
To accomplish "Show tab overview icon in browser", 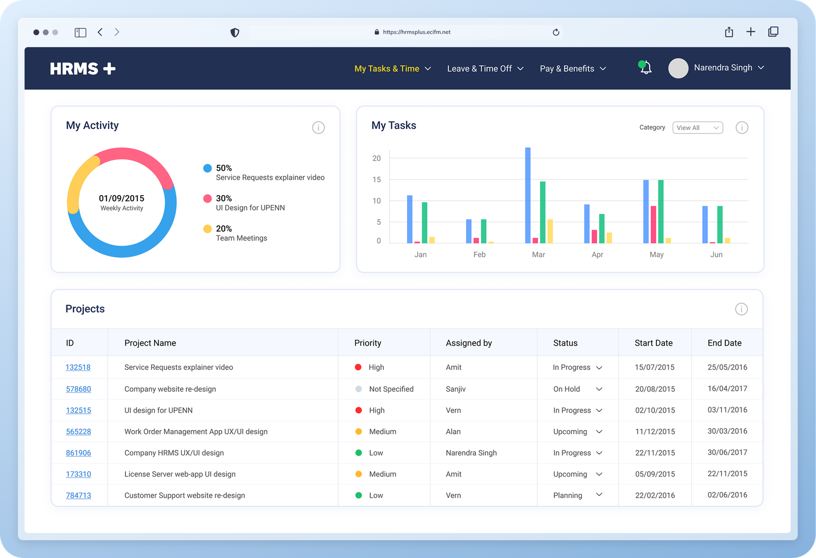I will tap(773, 32).
